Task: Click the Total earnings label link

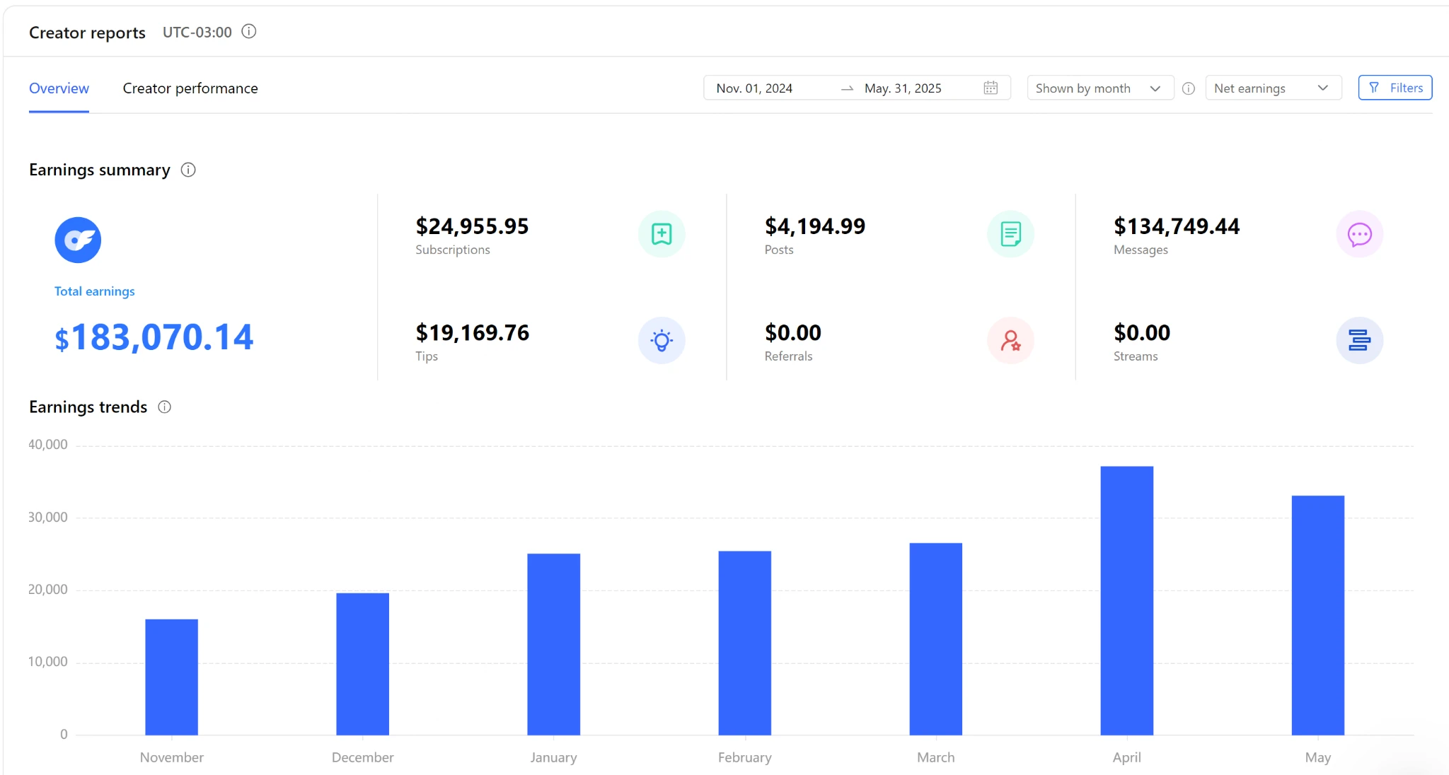Action: [94, 291]
